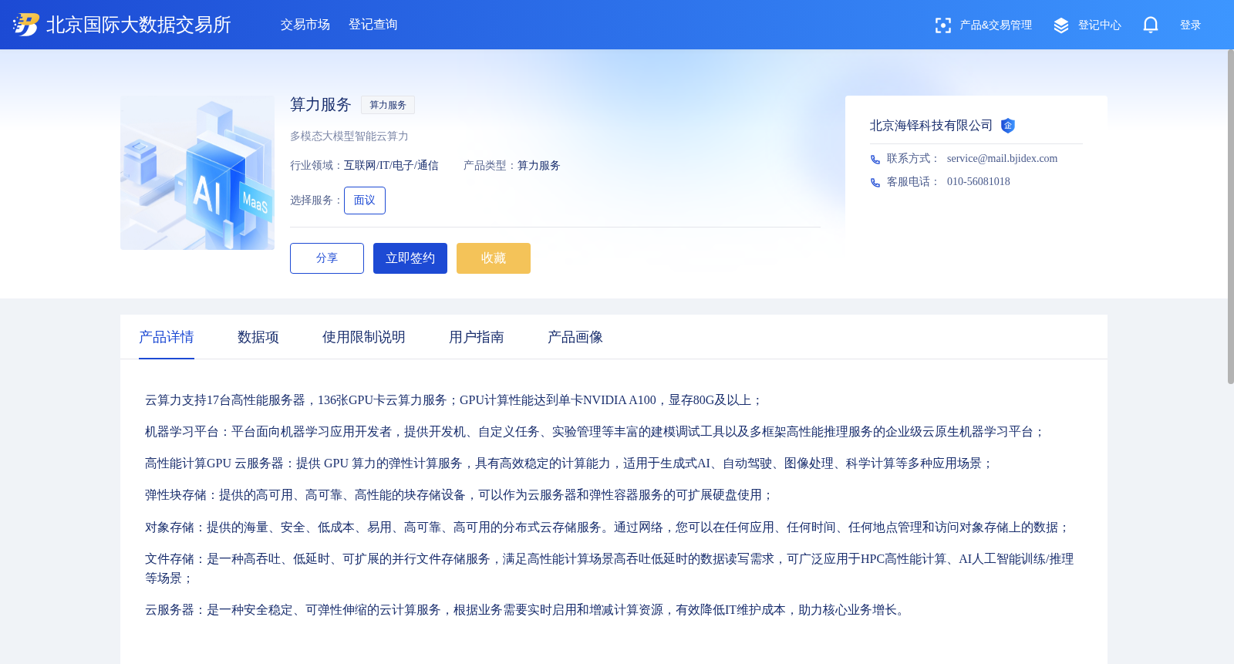Viewport: 1234px width, 664px height.
Task: Click the 010-56081018 phone number
Action: (x=978, y=182)
